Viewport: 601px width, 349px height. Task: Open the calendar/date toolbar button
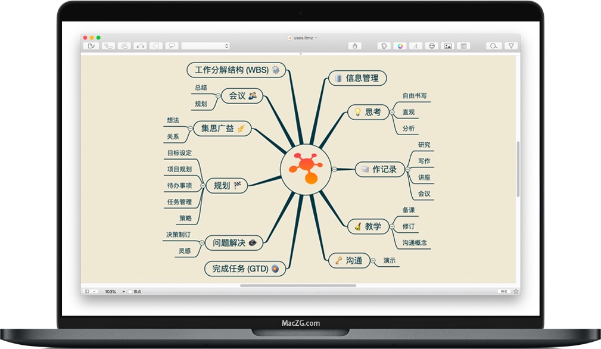pyautogui.click(x=463, y=46)
